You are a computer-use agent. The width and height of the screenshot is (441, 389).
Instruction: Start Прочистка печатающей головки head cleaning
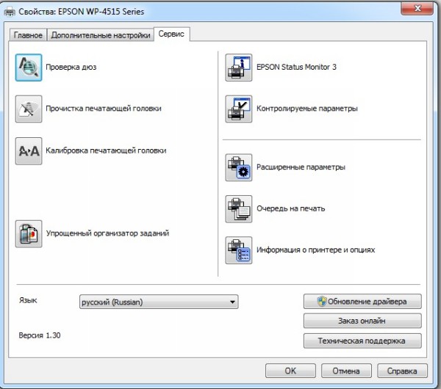tap(29, 109)
